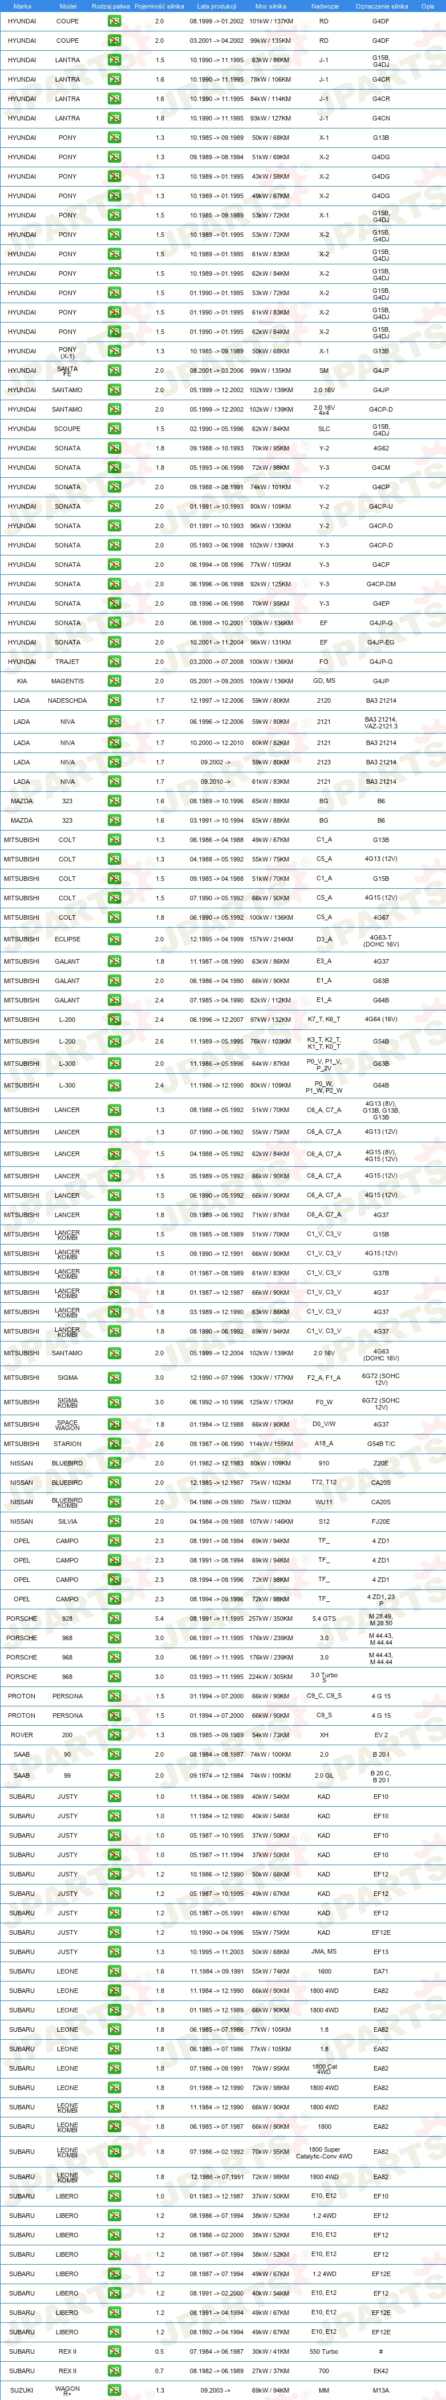This screenshot has height=2400, width=446.
Task: Click fuel icon in Rover 200 row
Action: (x=113, y=1735)
